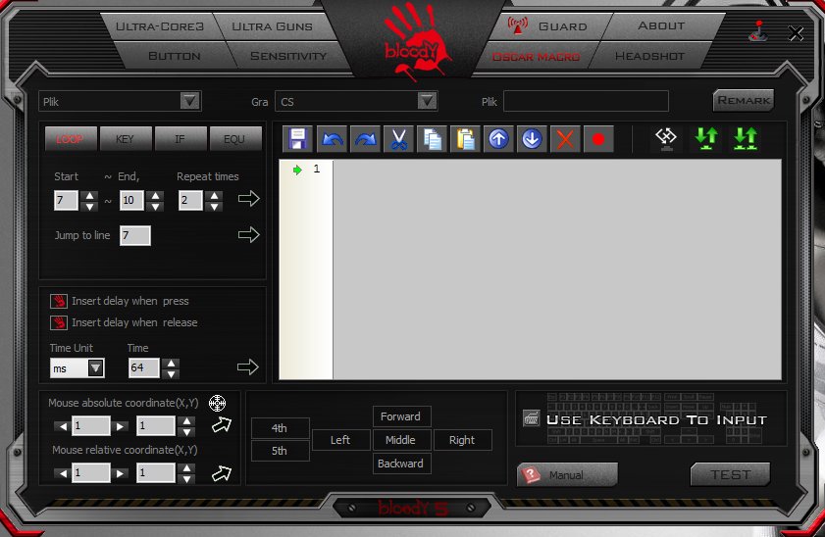Select the LOOP command tab

pos(71,139)
